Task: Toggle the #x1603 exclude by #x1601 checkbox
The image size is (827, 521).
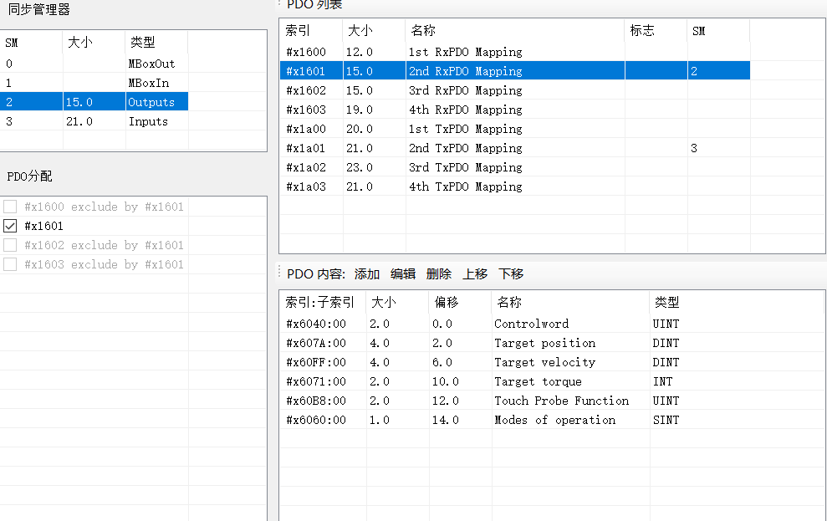Action: (x=10, y=264)
